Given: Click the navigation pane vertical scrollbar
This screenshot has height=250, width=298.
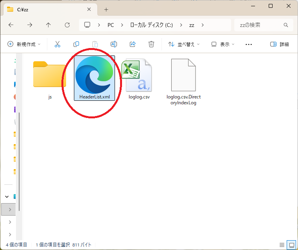Looking at the screenshot, I should click(x=19, y=161).
